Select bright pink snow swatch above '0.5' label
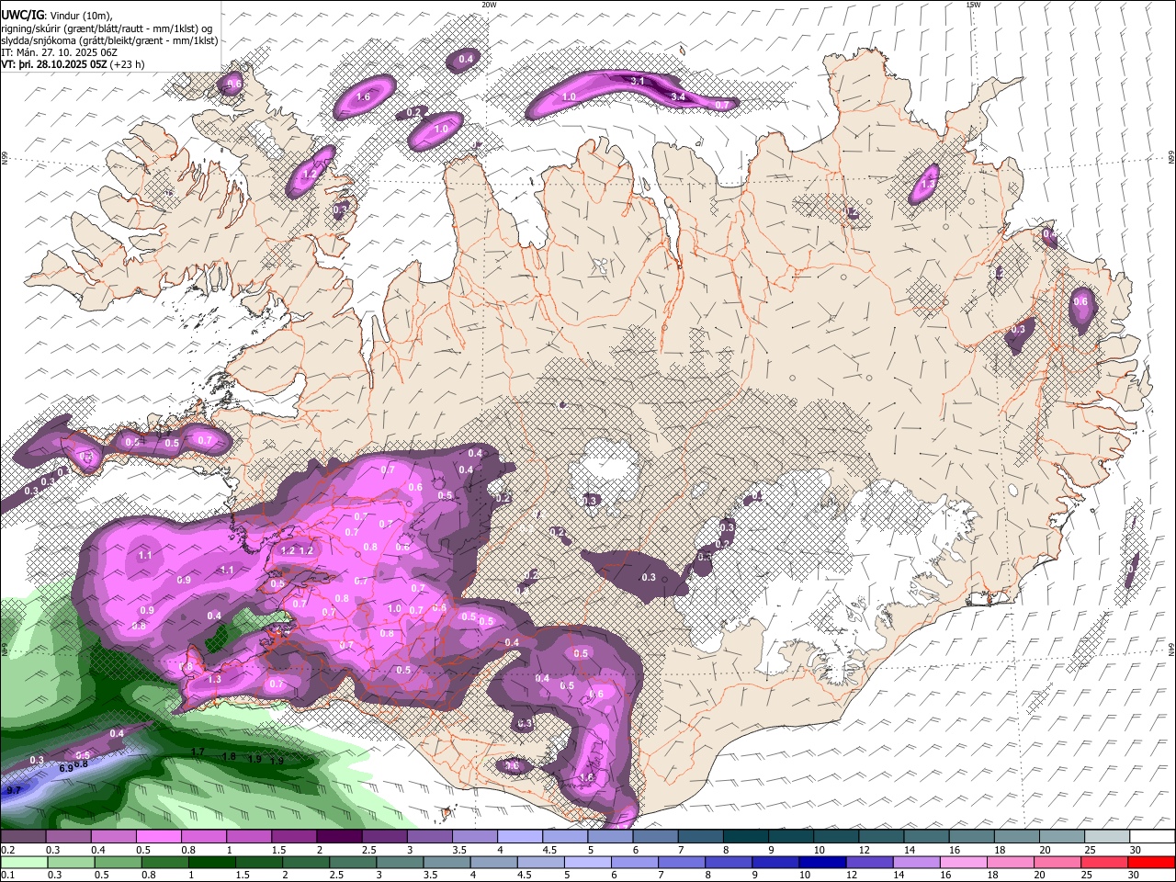The image size is (1176, 882). (159, 837)
